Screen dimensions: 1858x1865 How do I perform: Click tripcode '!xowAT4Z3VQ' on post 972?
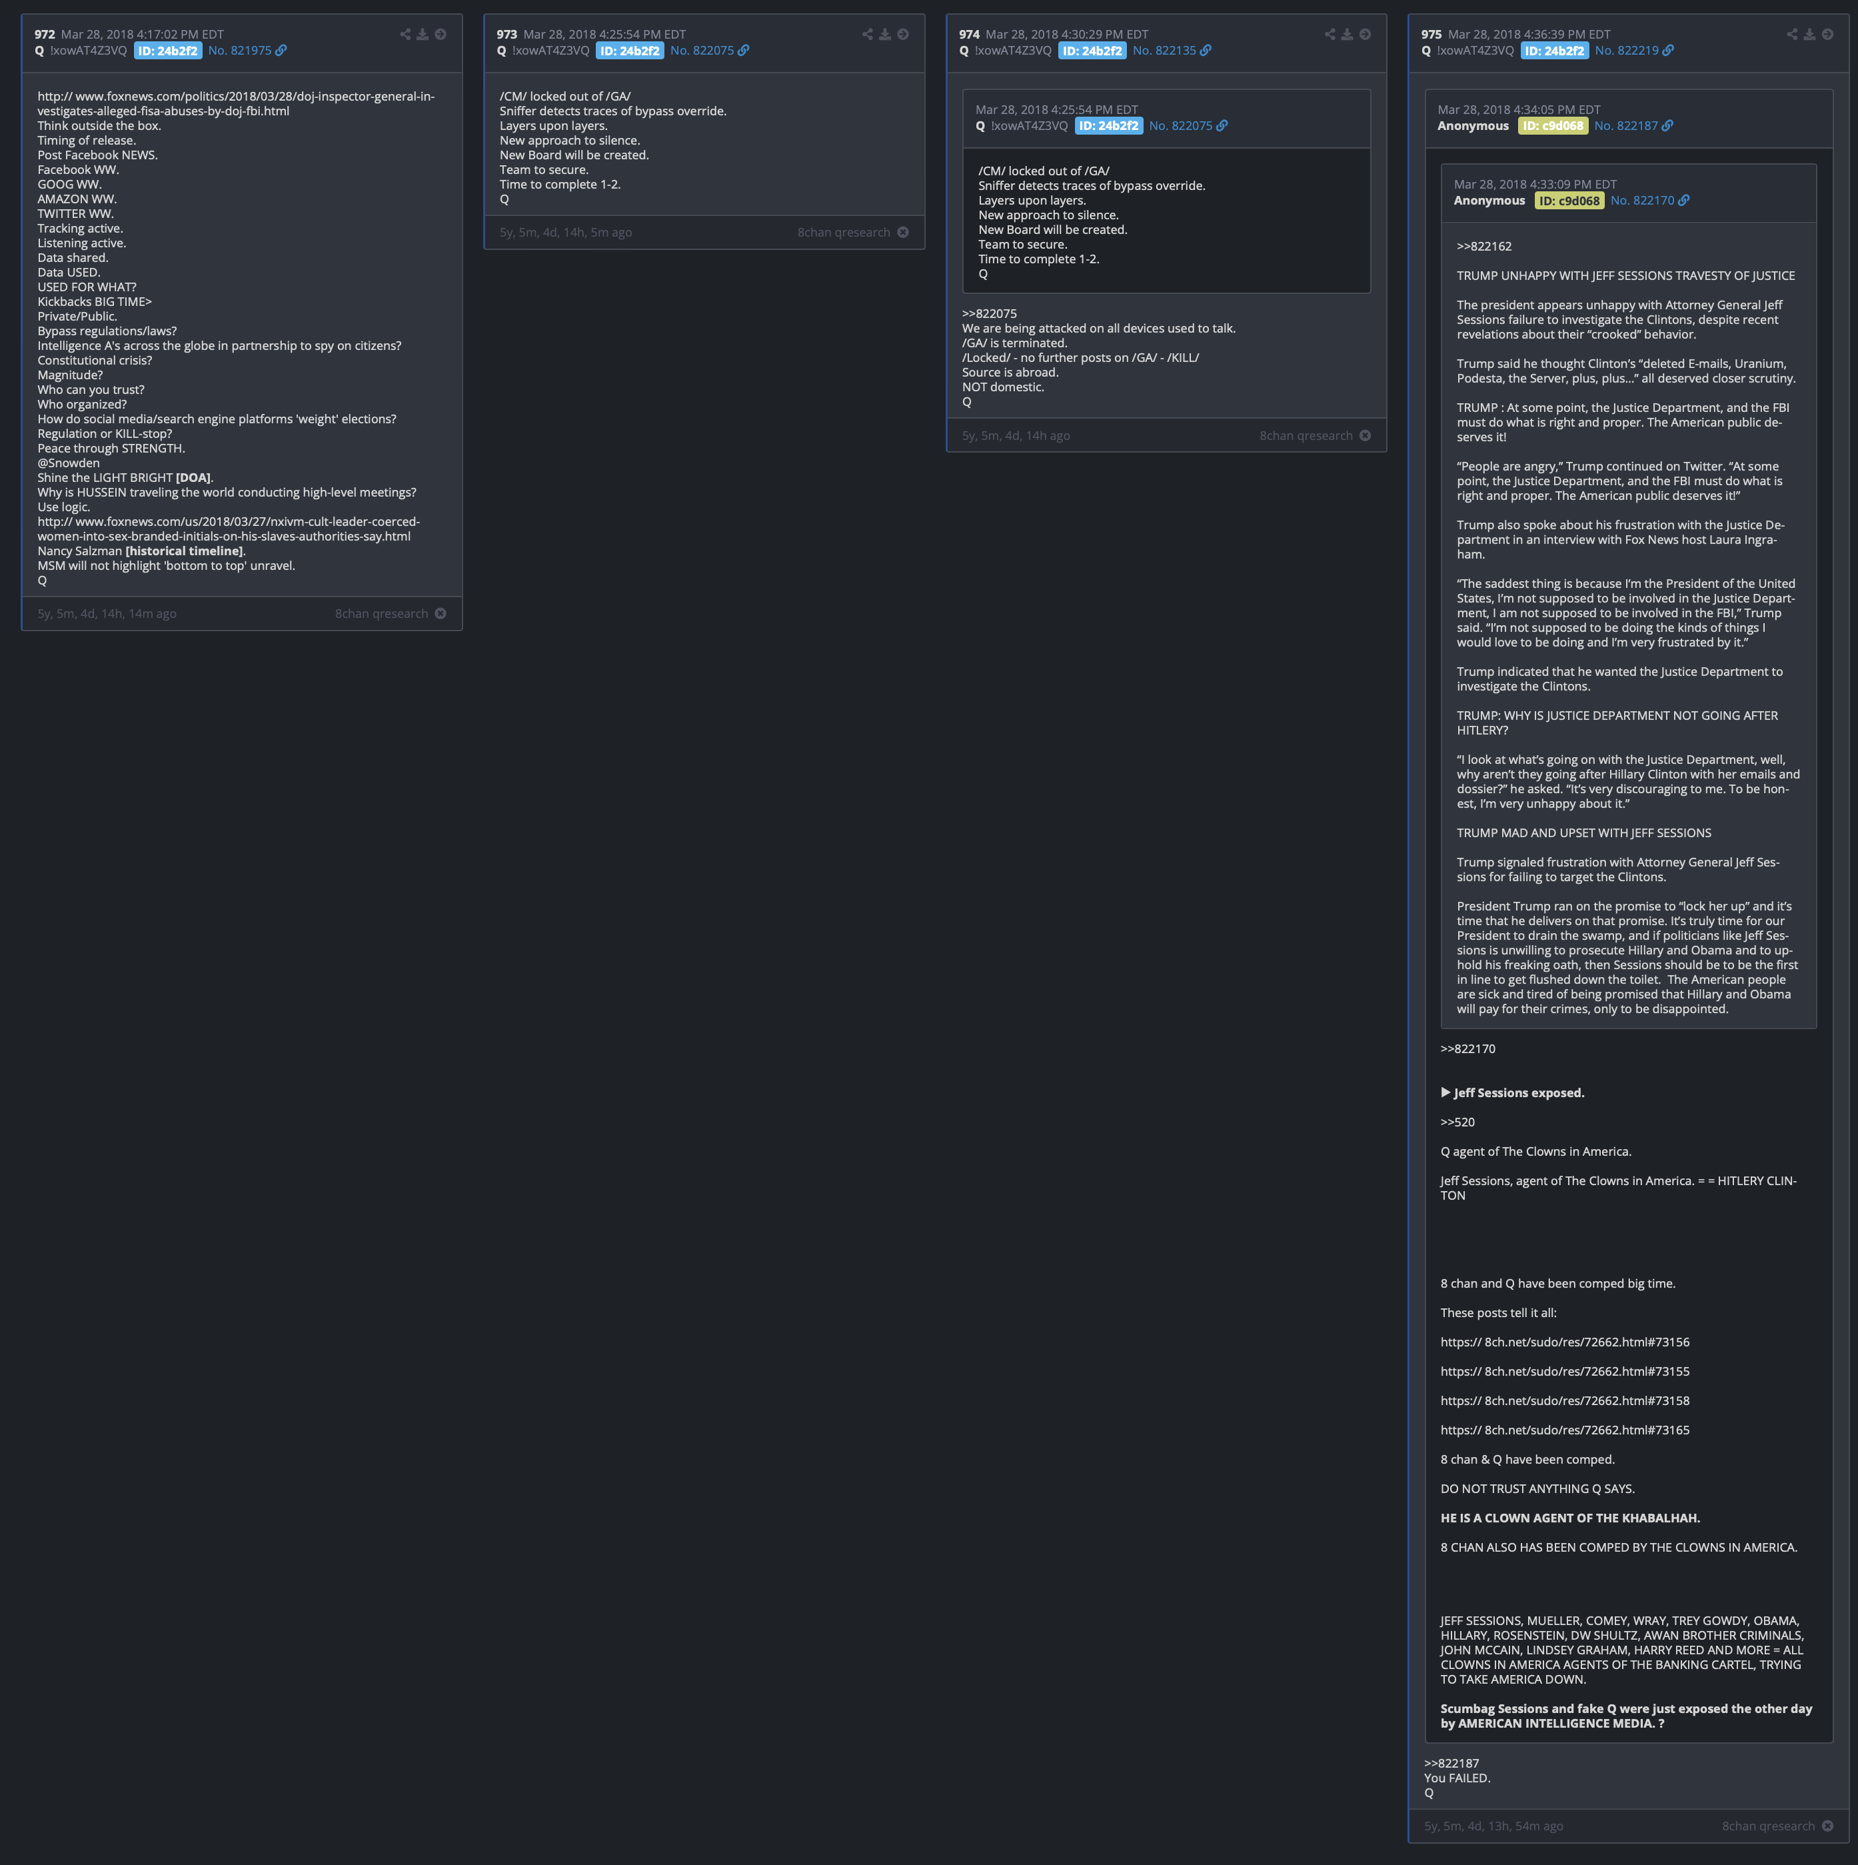(89, 51)
